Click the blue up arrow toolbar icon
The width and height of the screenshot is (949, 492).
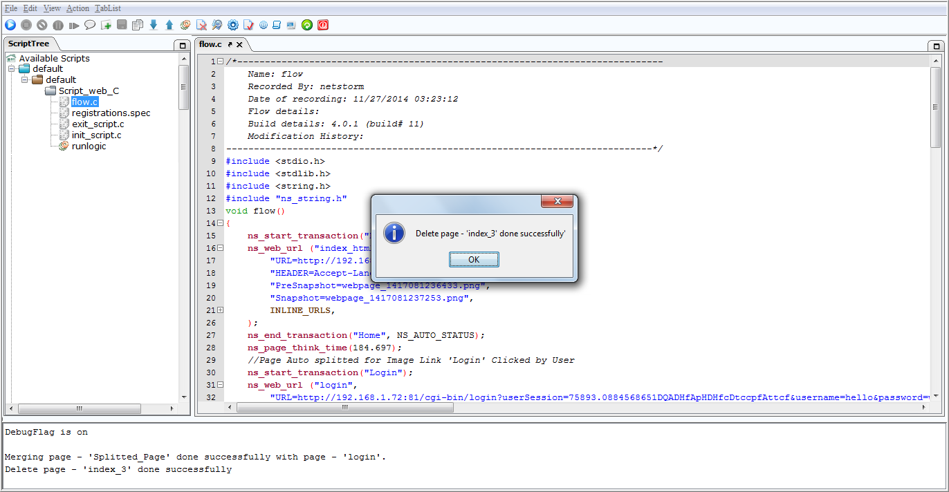coord(169,25)
